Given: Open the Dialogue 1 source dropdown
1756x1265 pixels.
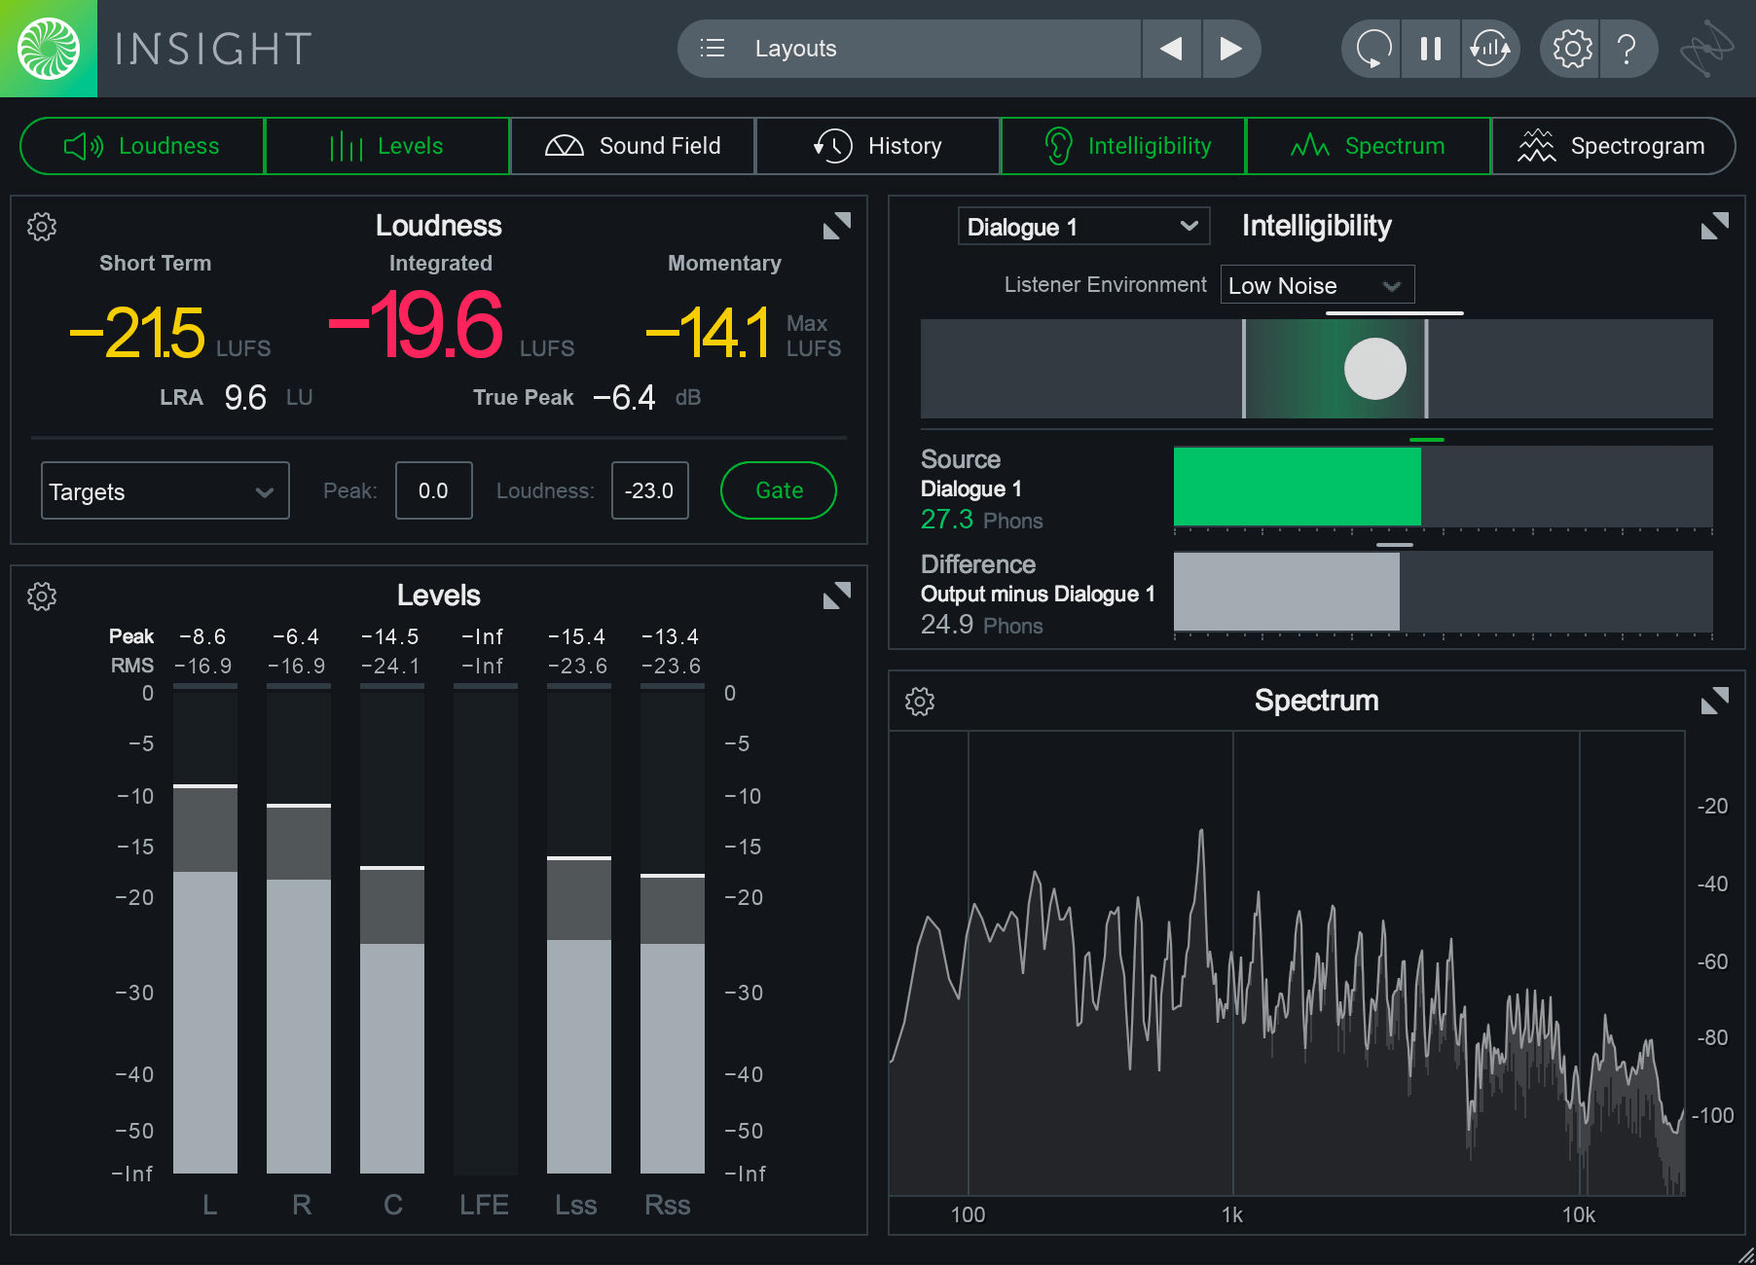Looking at the screenshot, I should 1082,226.
